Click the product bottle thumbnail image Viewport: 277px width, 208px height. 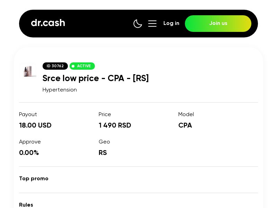point(29,71)
